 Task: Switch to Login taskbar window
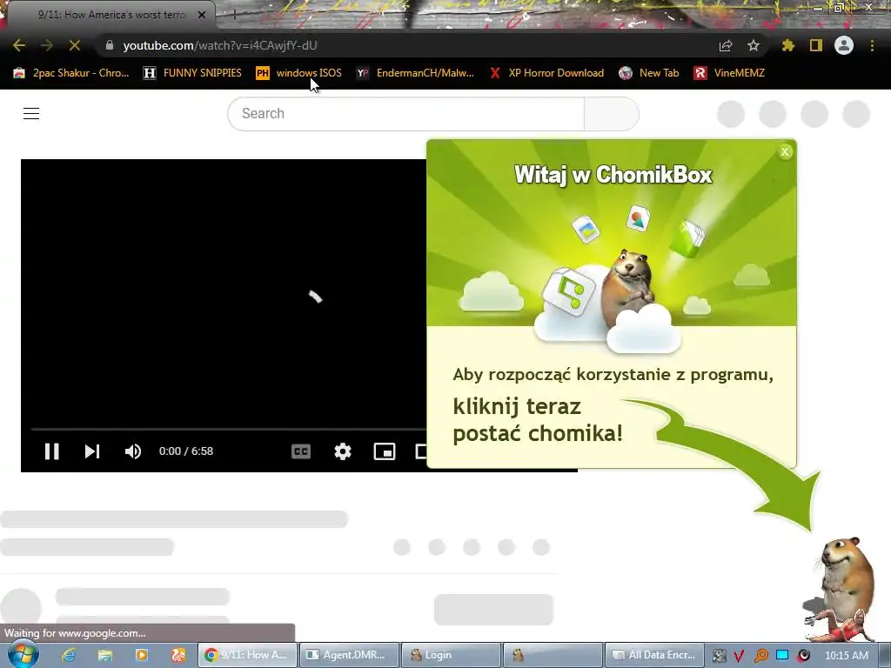(451, 655)
